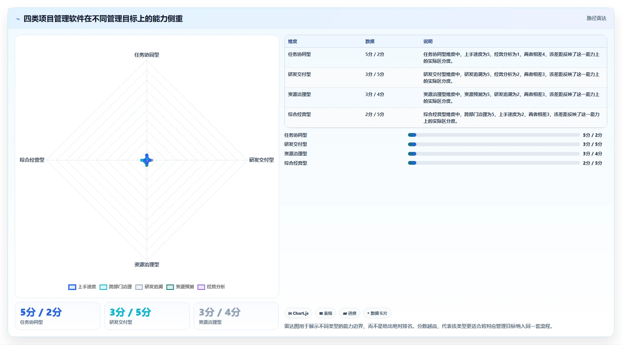Screen dimensions: 622x345
Task: Open the 3分 / 4分 资源治理型 card
Action: pyautogui.click(x=236, y=316)
